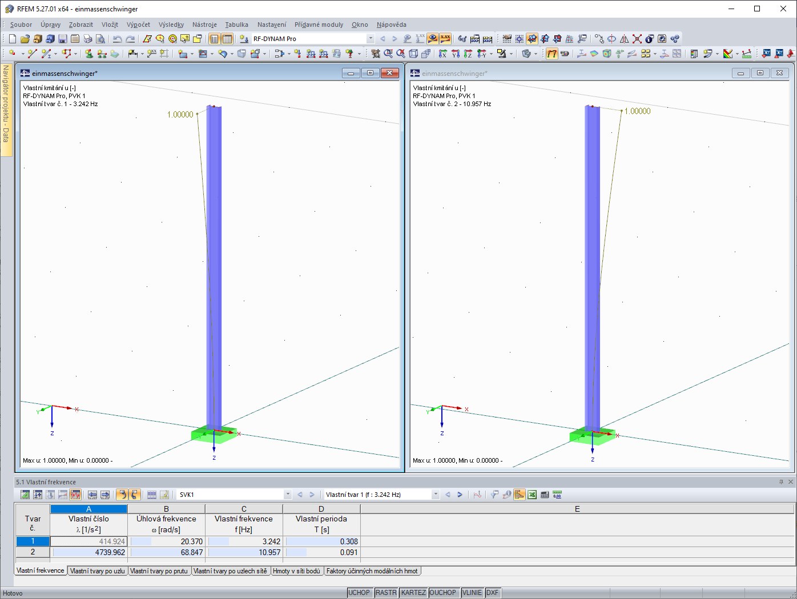This screenshot has width=797, height=599.
Task: Toggle the eye results display button
Action: click(x=433, y=39)
